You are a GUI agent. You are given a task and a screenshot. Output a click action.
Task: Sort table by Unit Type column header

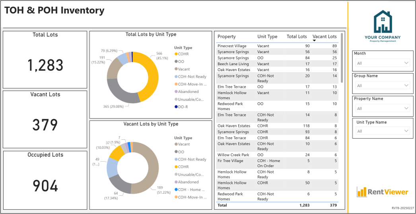(x=267, y=37)
